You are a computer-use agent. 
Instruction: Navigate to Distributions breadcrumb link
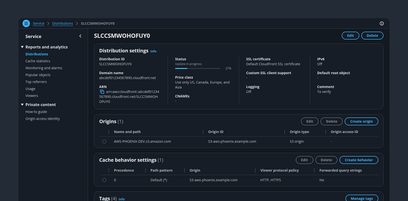(62, 23)
